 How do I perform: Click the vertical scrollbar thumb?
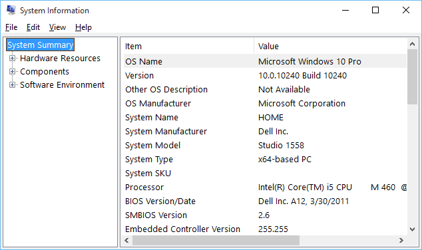tap(412, 77)
